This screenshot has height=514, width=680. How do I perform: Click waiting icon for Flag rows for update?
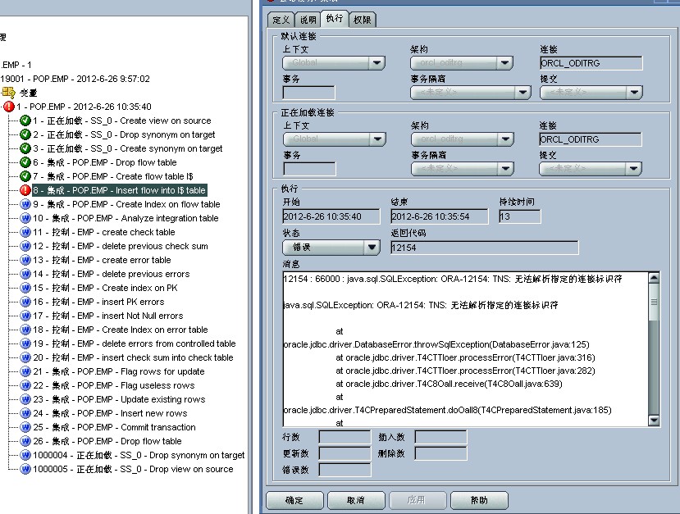pyautogui.click(x=25, y=371)
